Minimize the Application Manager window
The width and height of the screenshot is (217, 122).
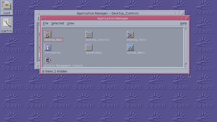[x=183, y=18]
